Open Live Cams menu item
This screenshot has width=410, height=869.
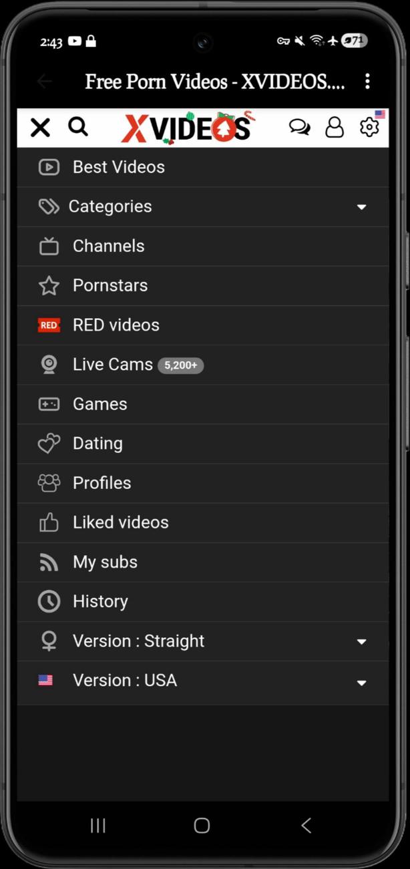pos(203,365)
